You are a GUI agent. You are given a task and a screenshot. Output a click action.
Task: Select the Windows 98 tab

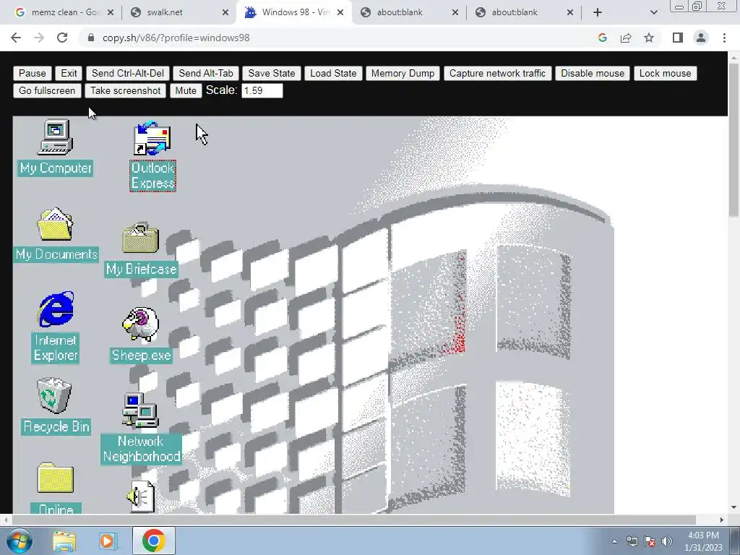click(x=295, y=12)
